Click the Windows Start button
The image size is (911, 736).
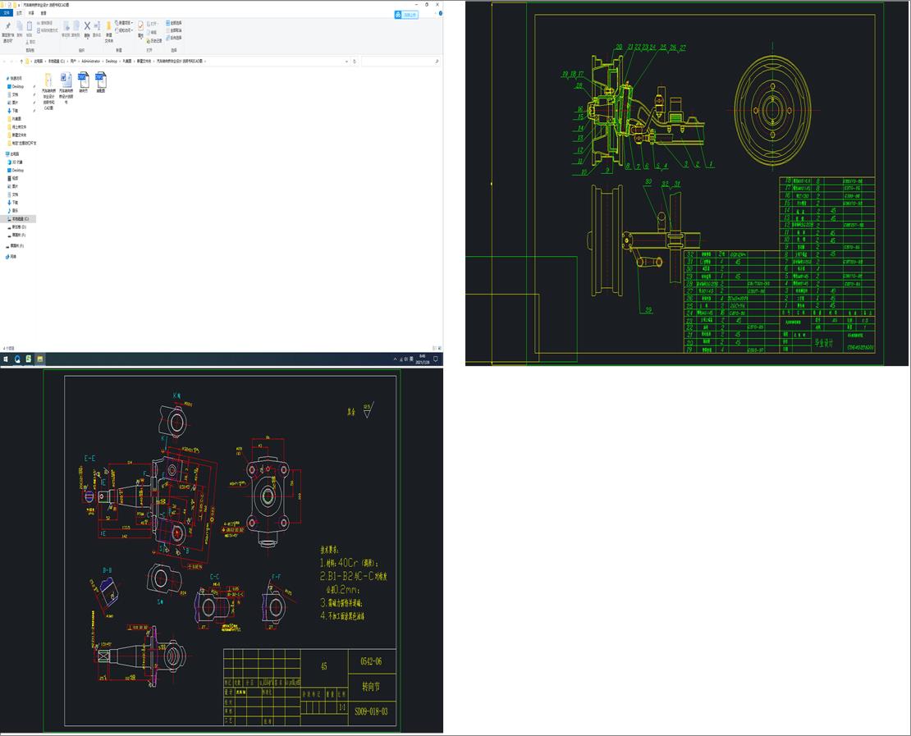click(6, 359)
